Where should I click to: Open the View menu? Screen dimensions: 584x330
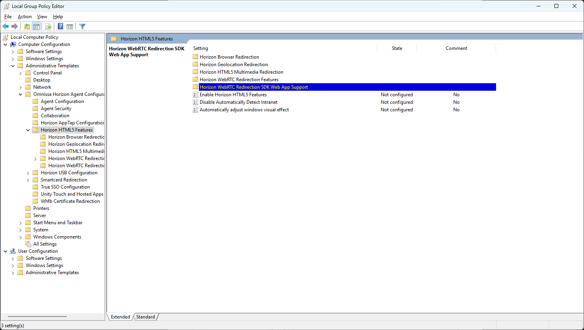tap(42, 17)
